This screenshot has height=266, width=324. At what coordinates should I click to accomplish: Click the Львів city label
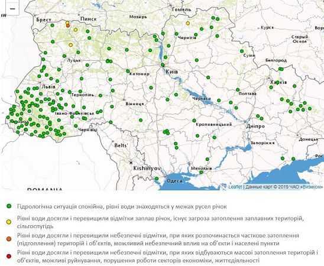48,87
